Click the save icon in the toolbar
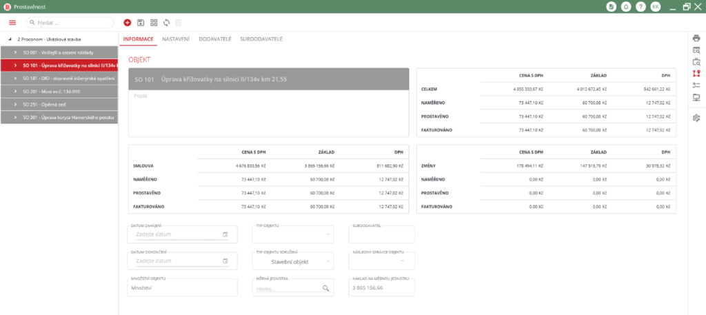Viewport: 706px width, 315px height. pos(141,23)
